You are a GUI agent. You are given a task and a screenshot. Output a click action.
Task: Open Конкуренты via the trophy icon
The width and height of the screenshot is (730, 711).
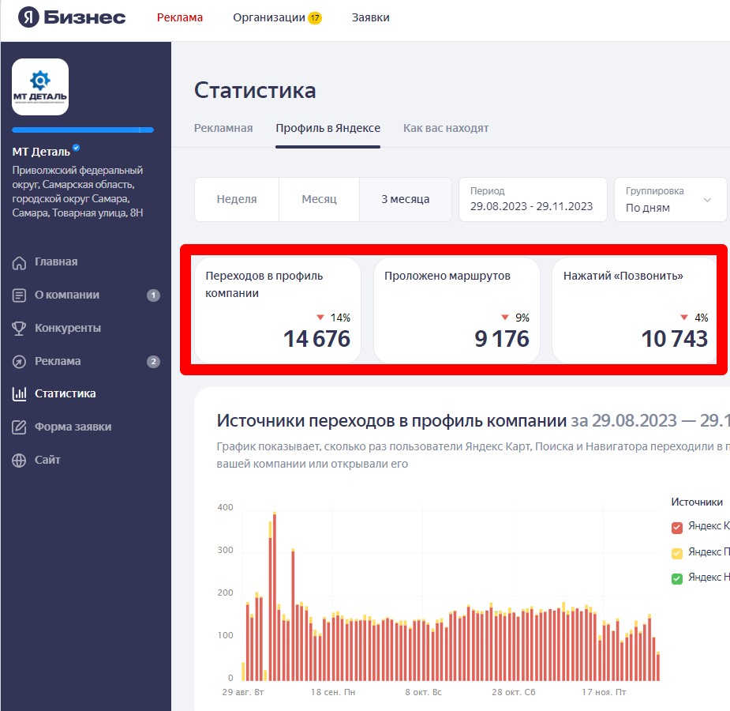[x=20, y=329]
